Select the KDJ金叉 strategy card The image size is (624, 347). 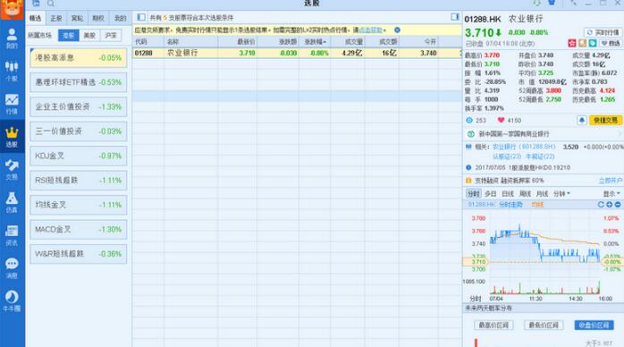pyautogui.click(x=79, y=156)
